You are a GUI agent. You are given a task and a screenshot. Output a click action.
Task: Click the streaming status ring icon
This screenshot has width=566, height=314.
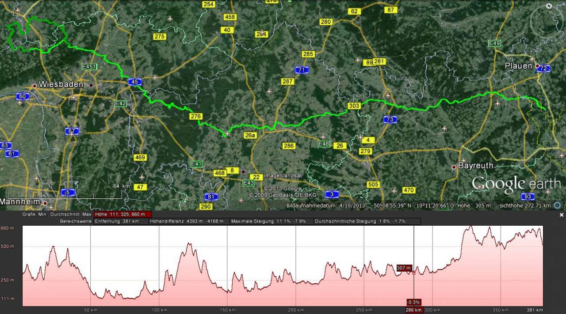coord(558,205)
